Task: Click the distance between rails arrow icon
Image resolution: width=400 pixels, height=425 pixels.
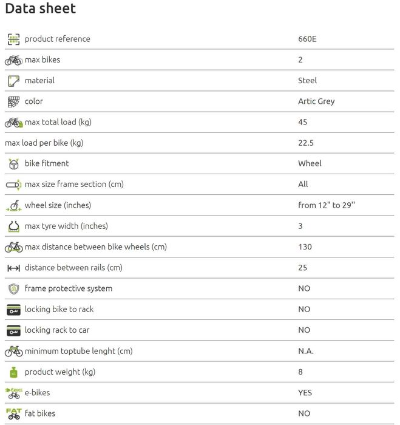Action: tap(13, 268)
